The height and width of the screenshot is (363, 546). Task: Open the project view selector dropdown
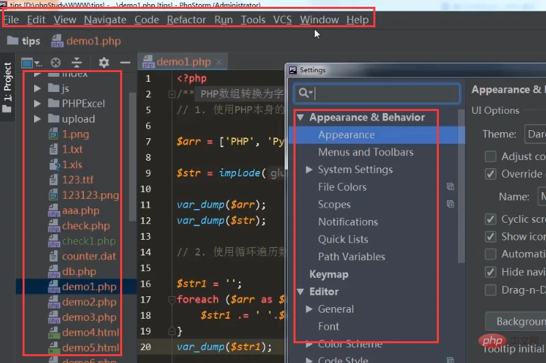tap(31, 63)
